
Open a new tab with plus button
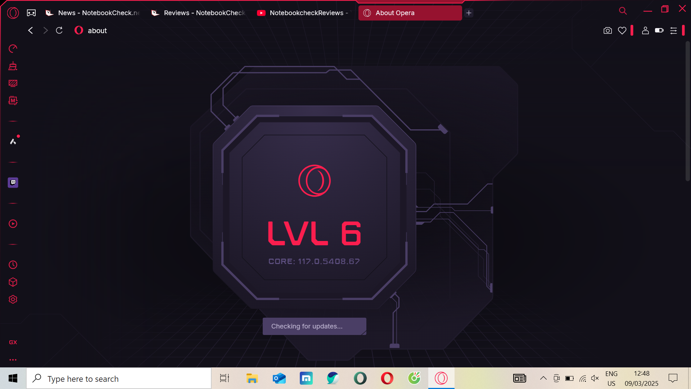tap(469, 13)
